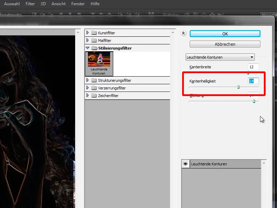Open the Fenster menu
This screenshot has width=277, height=208.
[78, 4]
